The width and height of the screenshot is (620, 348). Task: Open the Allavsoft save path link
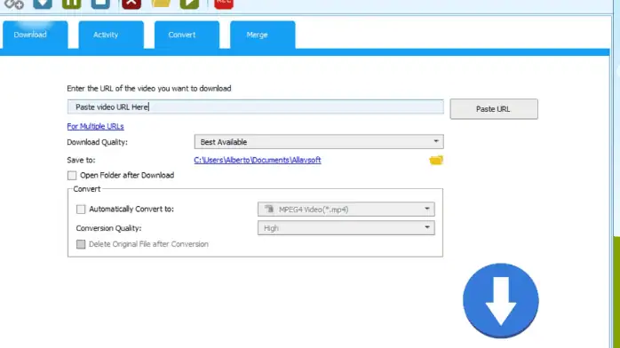coord(258,160)
